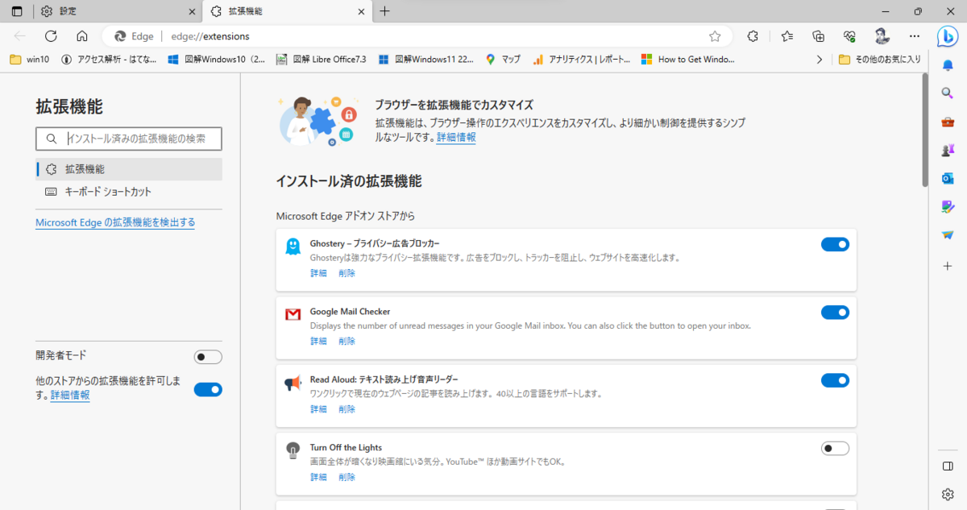Click the Ghostery ghost icon
The height and width of the screenshot is (510, 967).
pyautogui.click(x=293, y=247)
